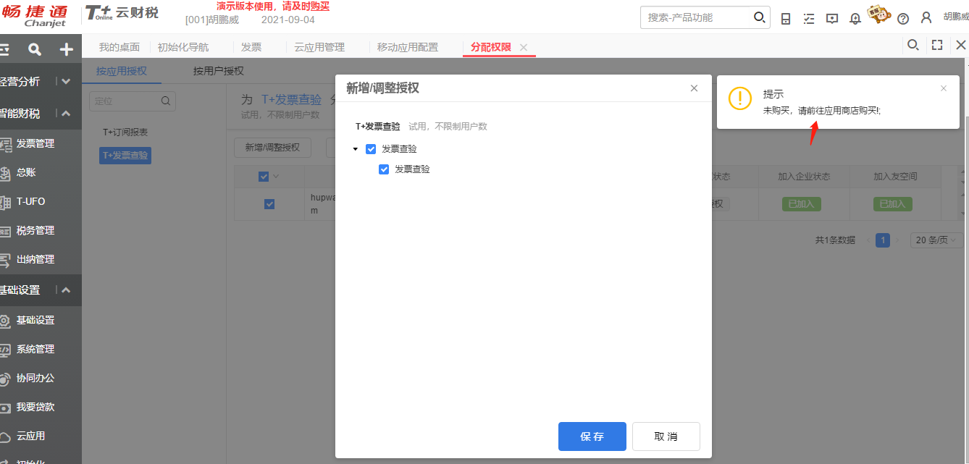Click the user profile icon
Image resolution: width=969 pixels, height=464 pixels.
tap(926, 18)
